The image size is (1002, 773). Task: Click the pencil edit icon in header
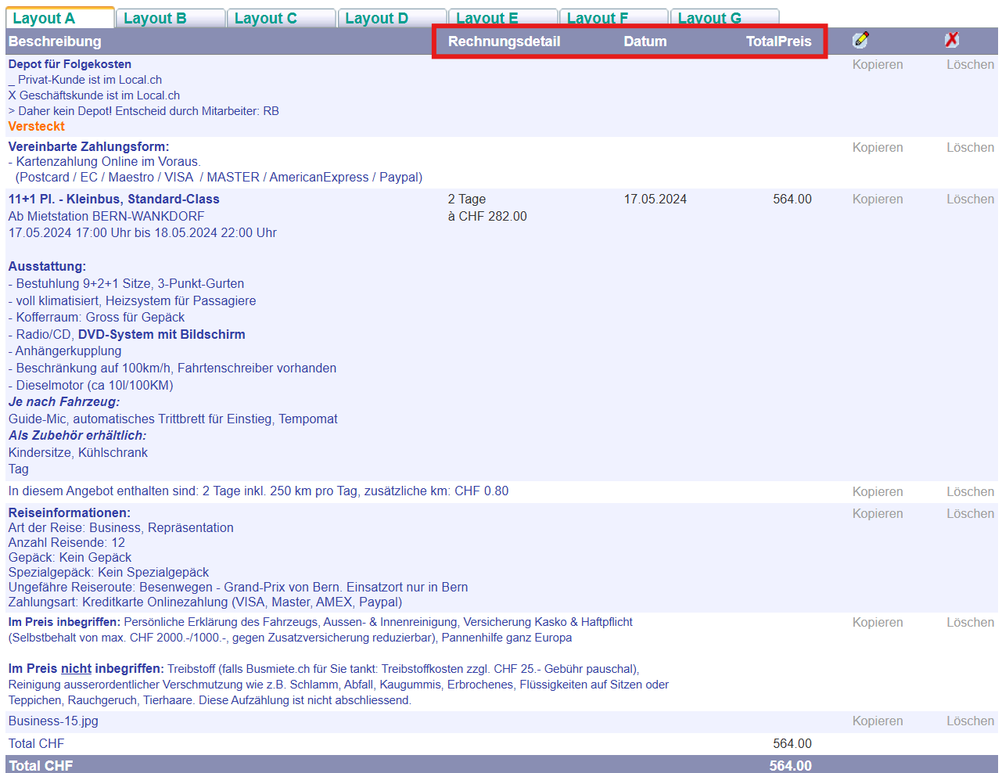pos(860,40)
